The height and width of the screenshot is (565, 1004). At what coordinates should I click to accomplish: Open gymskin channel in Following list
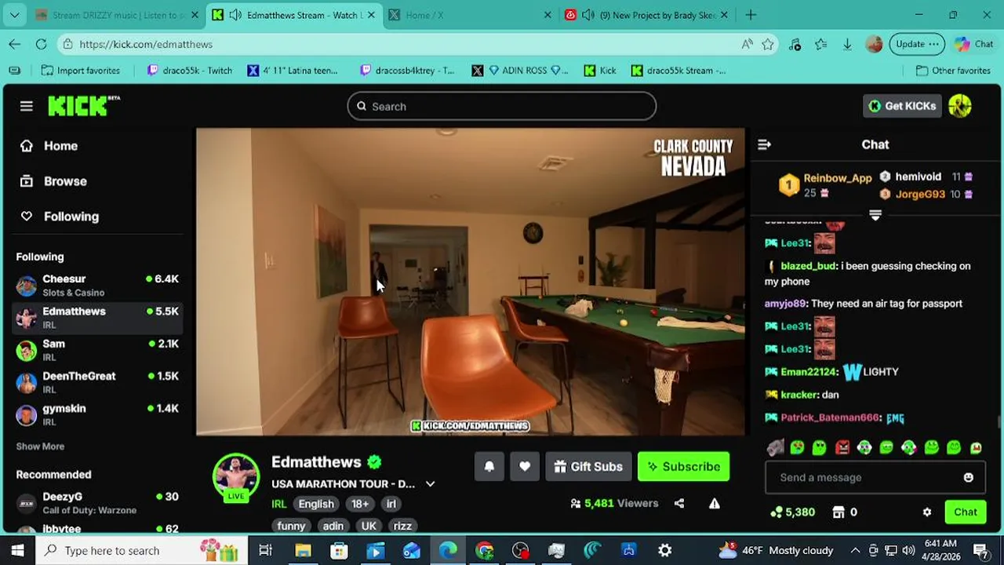tap(97, 414)
